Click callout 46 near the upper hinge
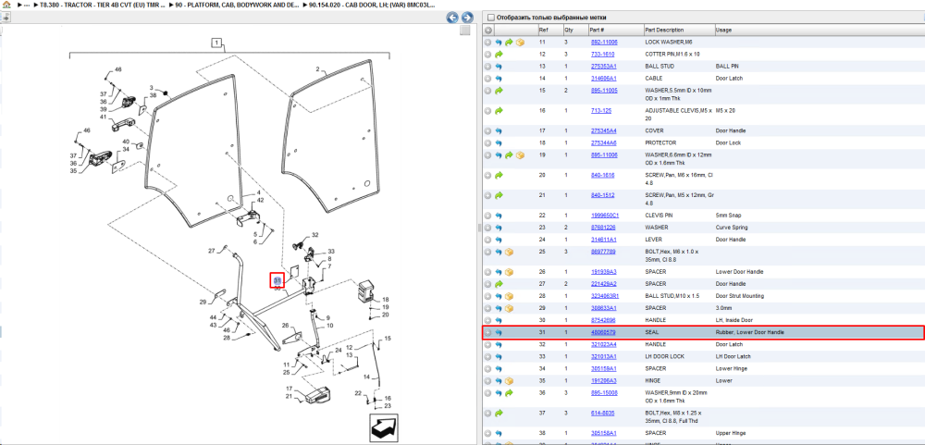Image resolution: width=925 pixels, height=445 pixels. coord(118,69)
